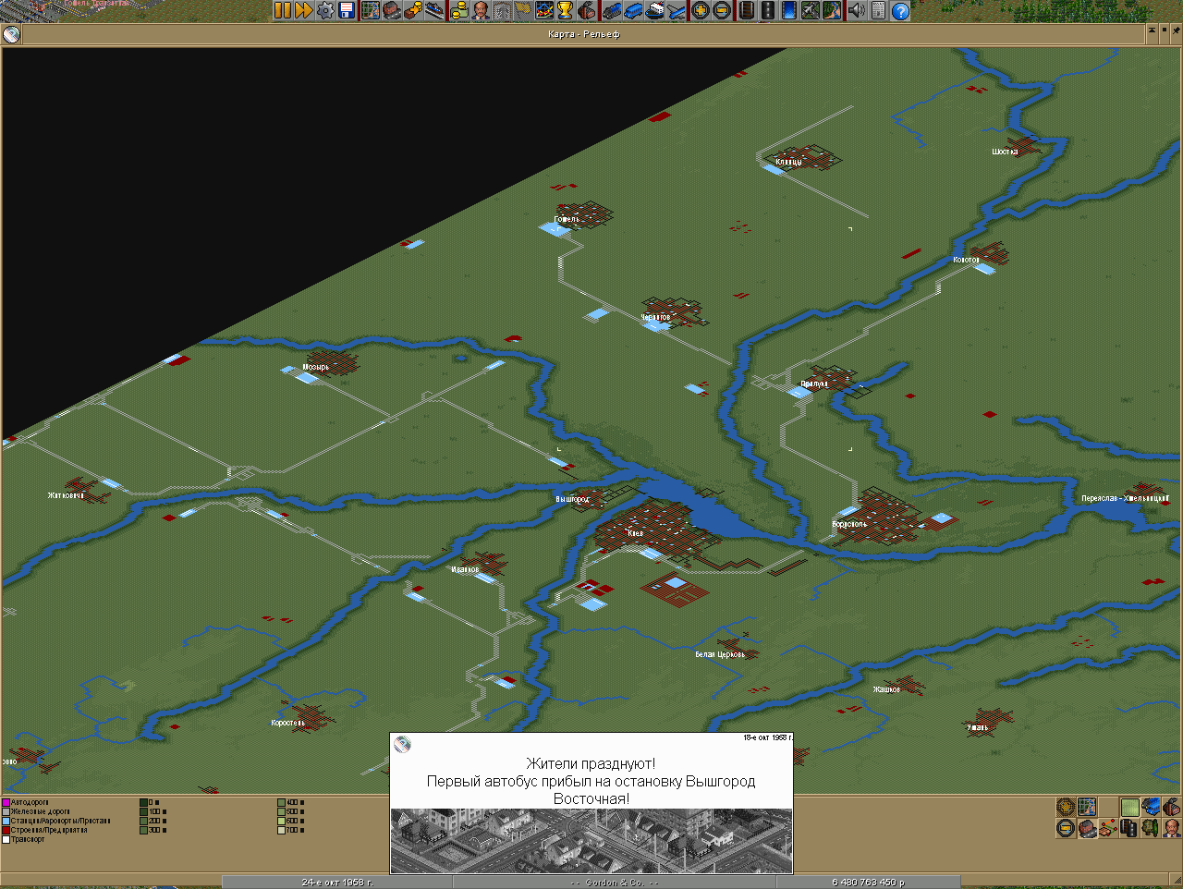Viewport: 1183px width, 889px height.
Task: Click the light blue stations legend swatch
Action: (x=6, y=821)
